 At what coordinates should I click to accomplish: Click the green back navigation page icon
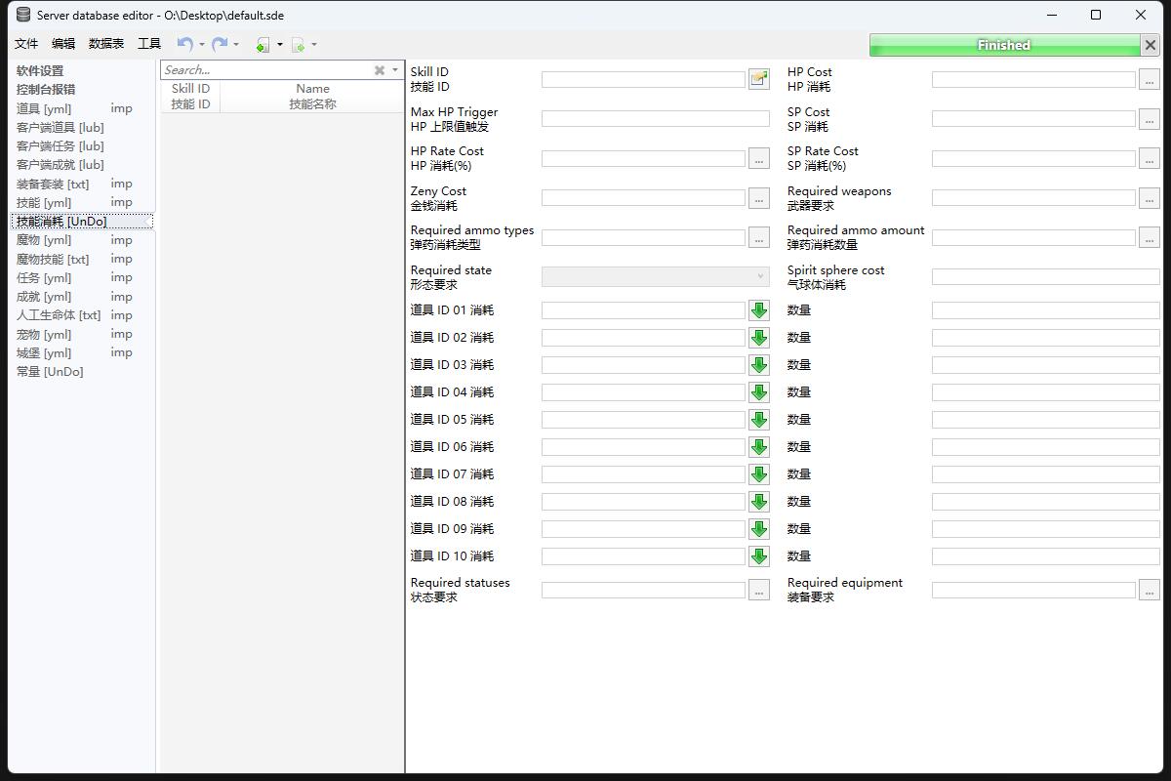point(262,45)
